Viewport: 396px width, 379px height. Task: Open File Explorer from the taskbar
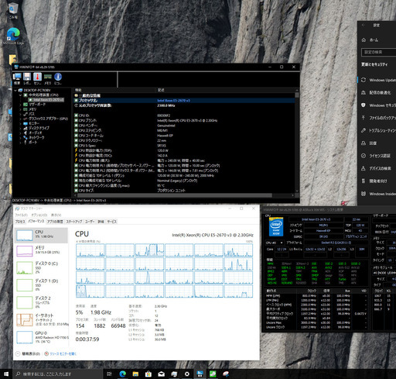[135, 374]
